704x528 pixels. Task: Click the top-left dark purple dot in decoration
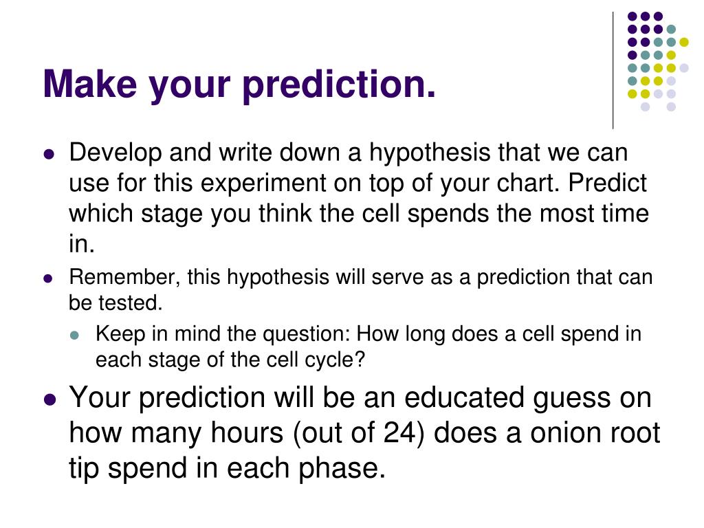pos(632,16)
